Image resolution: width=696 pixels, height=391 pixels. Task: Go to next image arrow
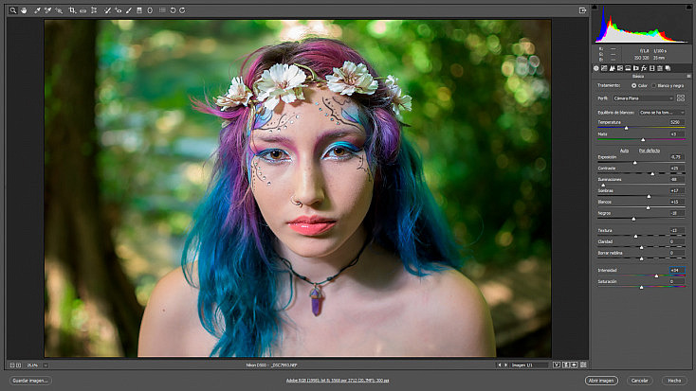coord(505,365)
